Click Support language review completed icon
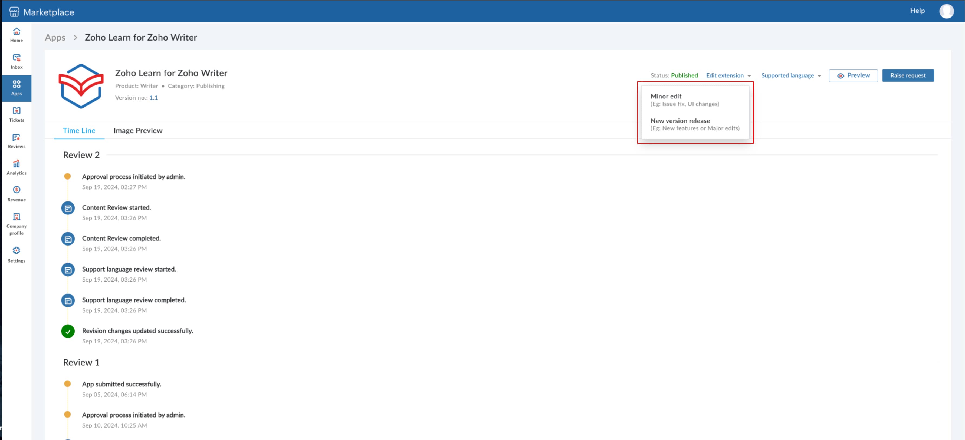 click(x=68, y=301)
